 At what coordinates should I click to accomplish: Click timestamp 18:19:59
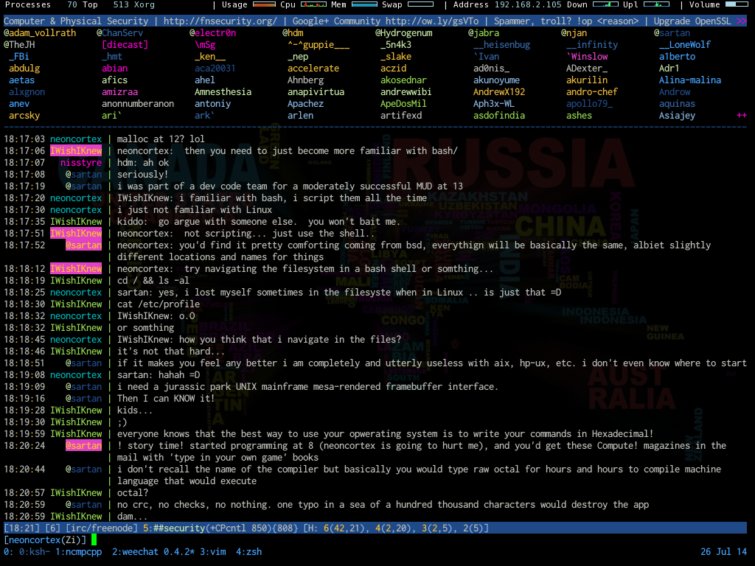24,434
